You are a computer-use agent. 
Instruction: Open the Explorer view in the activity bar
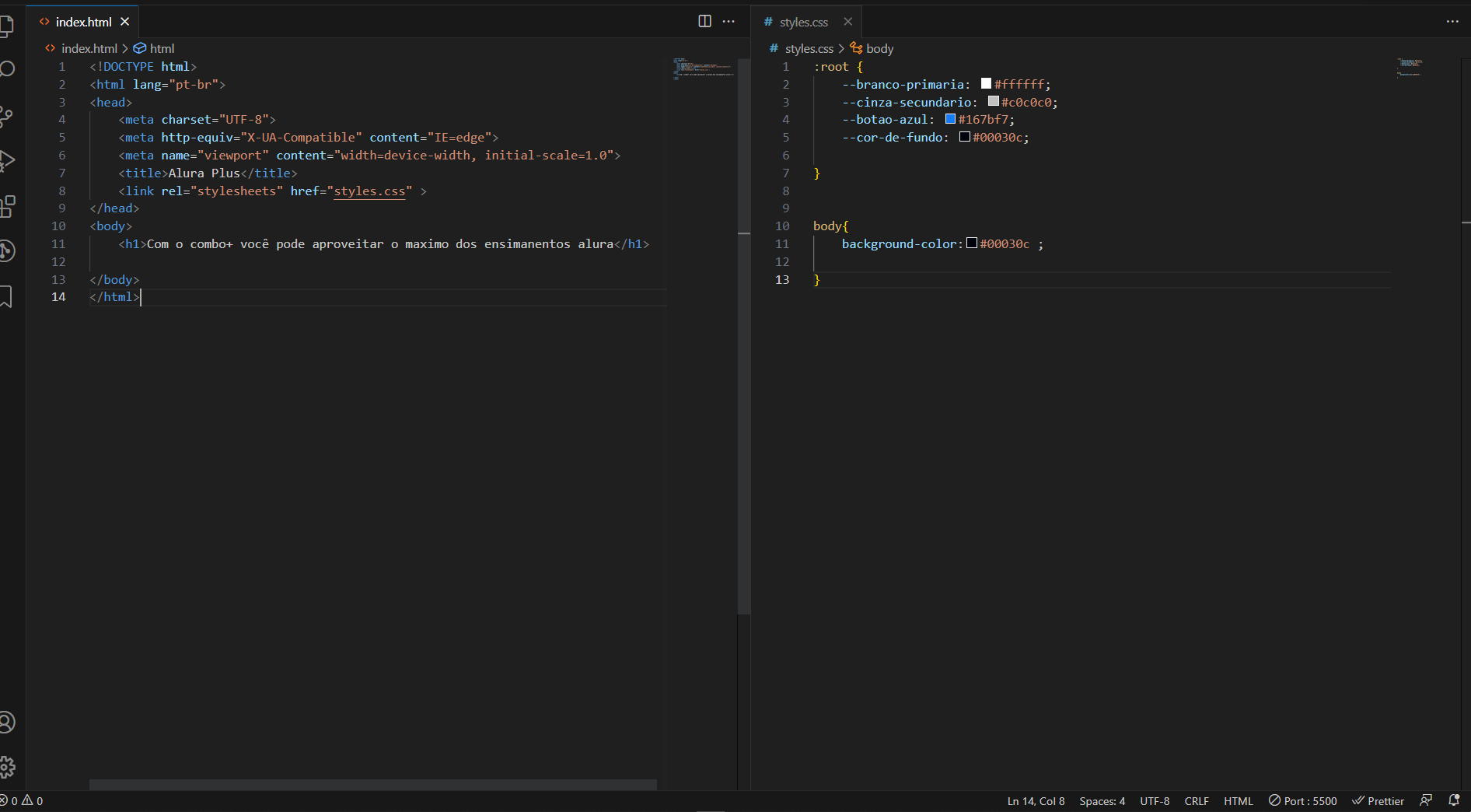[6, 25]
